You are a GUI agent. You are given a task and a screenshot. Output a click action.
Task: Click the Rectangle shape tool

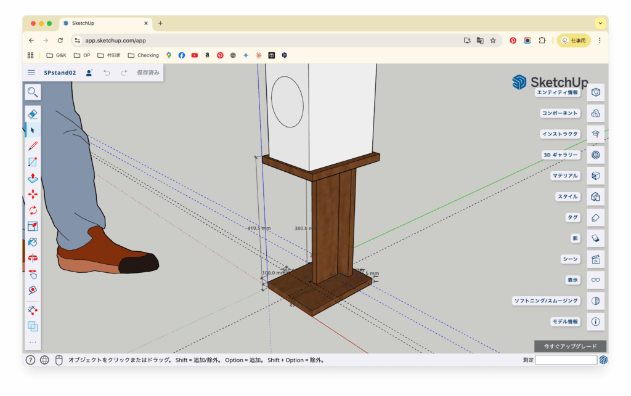[33, 162]
